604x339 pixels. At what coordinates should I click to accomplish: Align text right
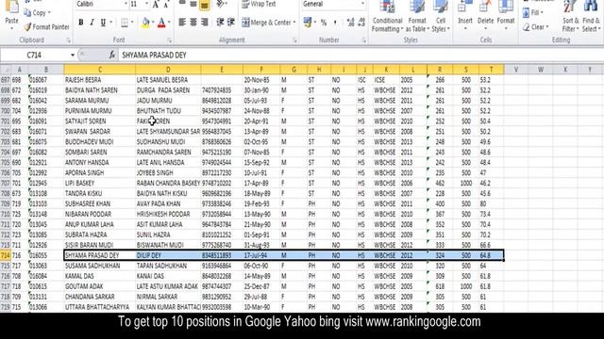[205, 23]
